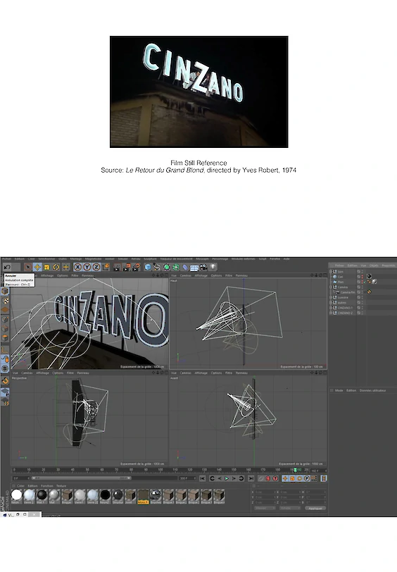Click the Undo arrow icon in toolbar
Screen dimensions: 397x572
coord(7,267)
